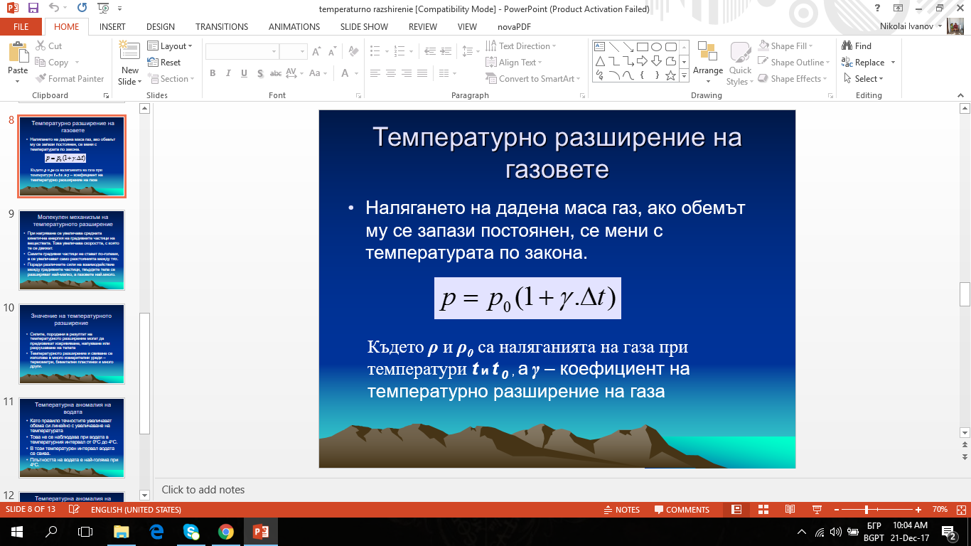971x546 pixels.
Task: Start slide show from status bar icon
Action: point(817,510)
